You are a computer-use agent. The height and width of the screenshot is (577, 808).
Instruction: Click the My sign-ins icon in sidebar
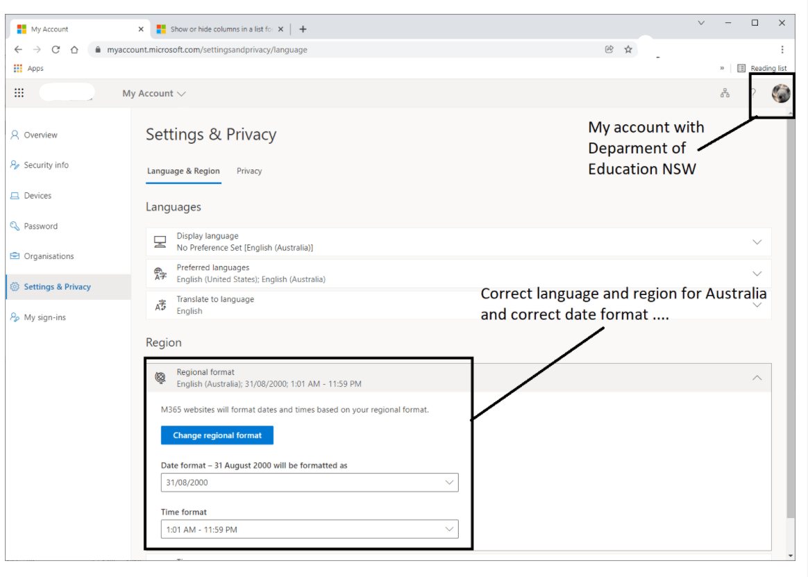click(15, 317)
